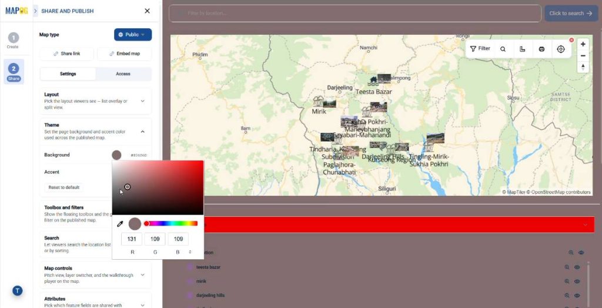Hide the teesta bazar feature
Viewport: 602px width, 308px height.
tap(577, 267)
